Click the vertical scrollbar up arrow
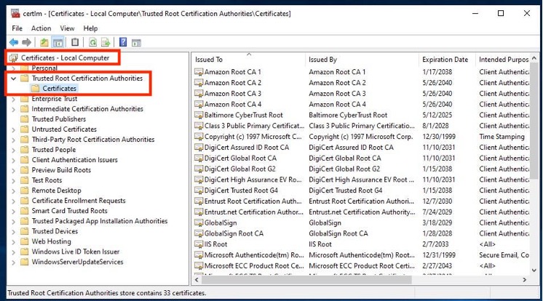This screenshot has height=301, width=543. (534, 57)
